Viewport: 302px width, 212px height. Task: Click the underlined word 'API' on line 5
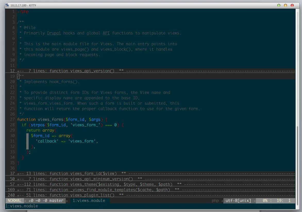(x=106, y=33)
